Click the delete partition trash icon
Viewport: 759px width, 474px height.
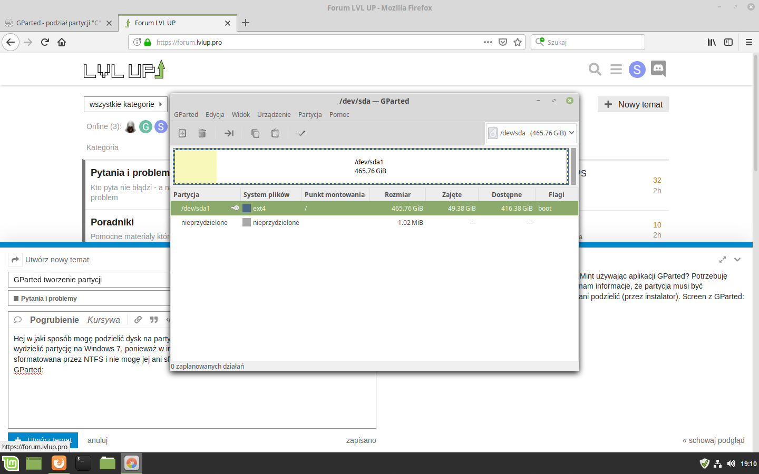coord(202,133)
